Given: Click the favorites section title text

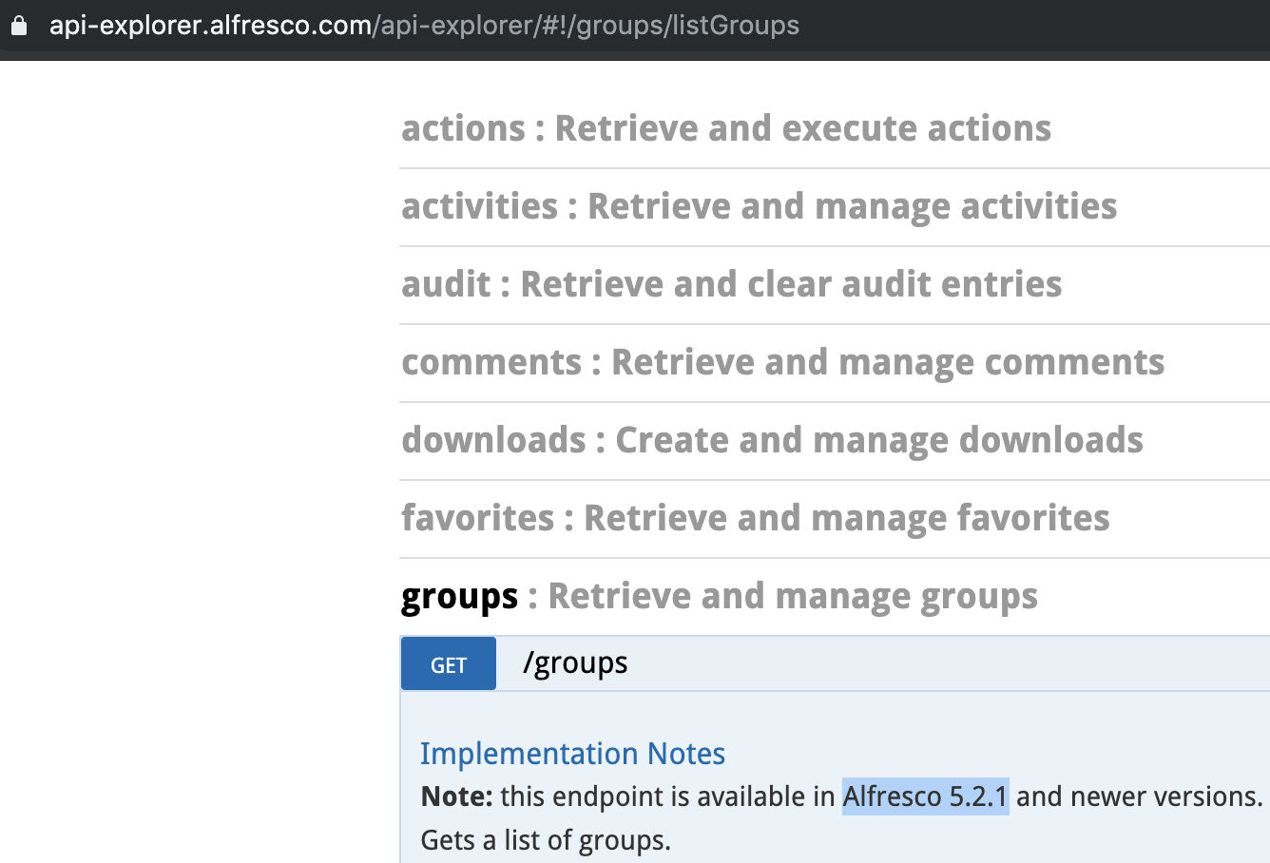Looking at the screenshot, I should [480, 518].
